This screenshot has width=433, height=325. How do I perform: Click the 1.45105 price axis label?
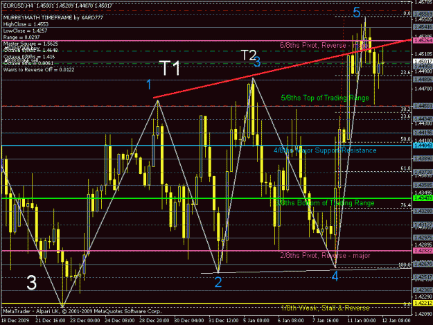coord(423,54)
